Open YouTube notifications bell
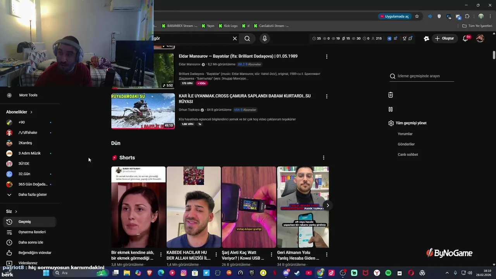The width and height of the screenshot is (496, 279). pyautogui.click(x=466, y=38)
